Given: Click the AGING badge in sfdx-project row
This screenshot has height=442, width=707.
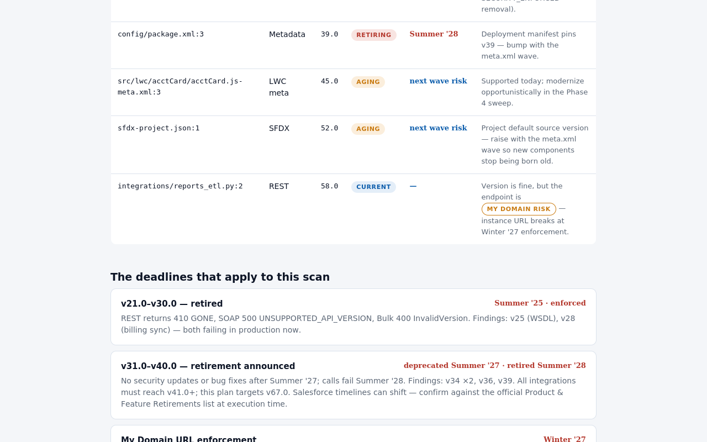Looking at the screenshot, I should click(x=368, y=129).
